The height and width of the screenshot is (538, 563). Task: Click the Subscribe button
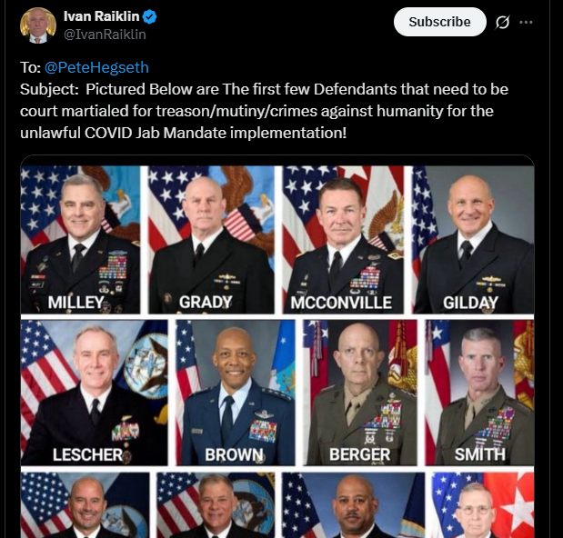coord(440,22)
